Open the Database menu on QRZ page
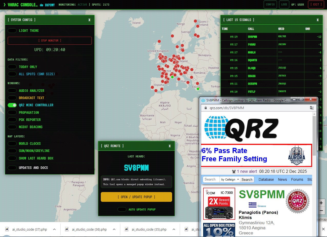This screenshot has height=237, width=327. point(266,179)
